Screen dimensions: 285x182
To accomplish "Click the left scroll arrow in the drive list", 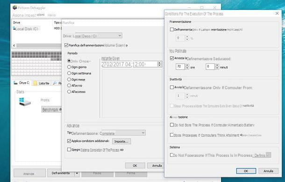I will tap(14, 45).
